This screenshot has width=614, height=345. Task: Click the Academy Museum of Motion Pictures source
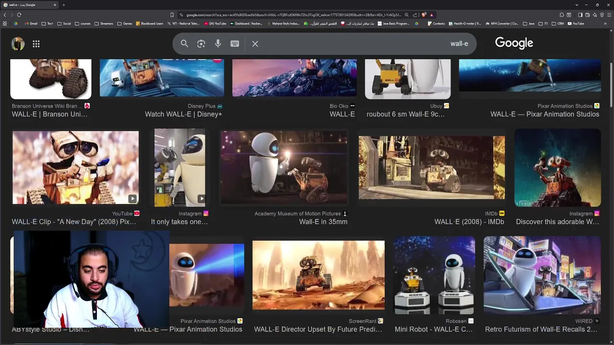click(x=297, y=214)
